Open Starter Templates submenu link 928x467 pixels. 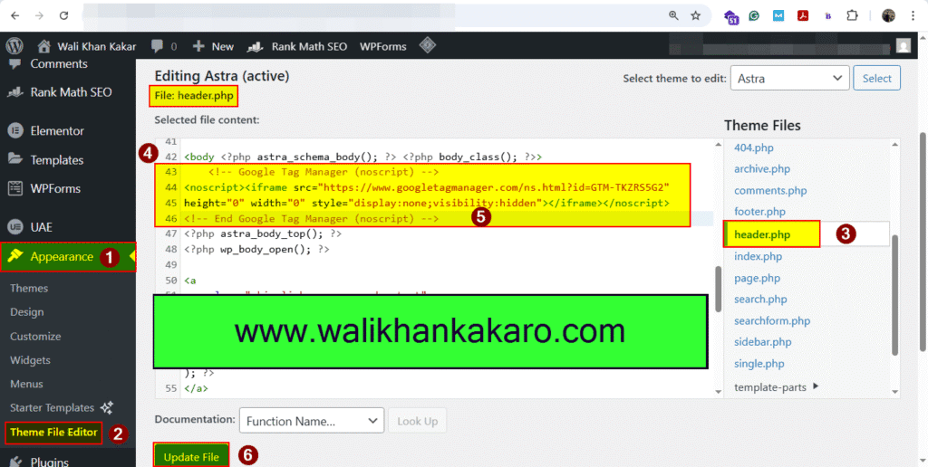tap(61, 407)
